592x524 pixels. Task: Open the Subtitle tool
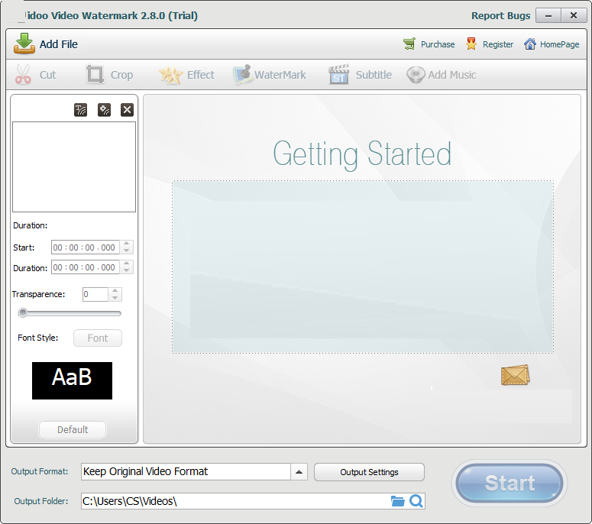(339, 75)
